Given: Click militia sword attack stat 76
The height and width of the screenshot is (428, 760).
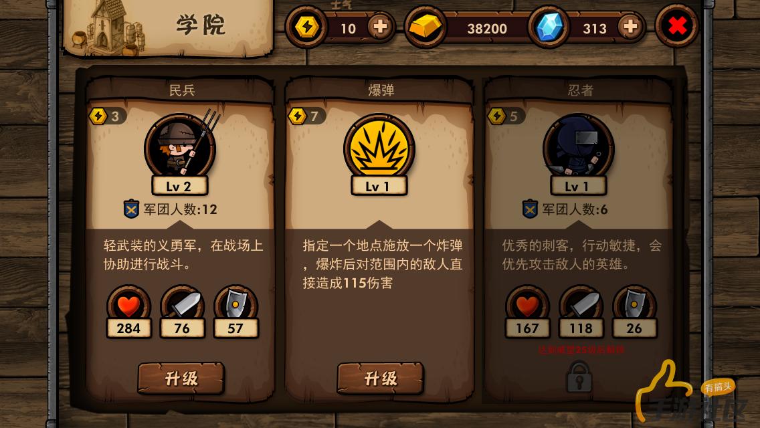Looking at the screenshot, I should (x=182, y=312).
